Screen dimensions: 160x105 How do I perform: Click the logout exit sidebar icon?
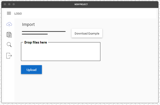point(9,56)
